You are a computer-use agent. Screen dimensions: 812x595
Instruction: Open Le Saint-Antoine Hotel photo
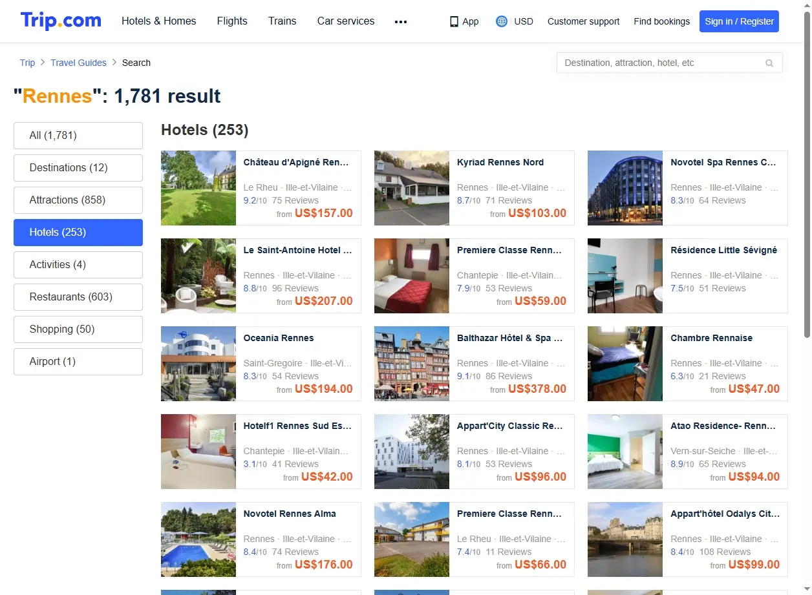click(x=198, y=276)
